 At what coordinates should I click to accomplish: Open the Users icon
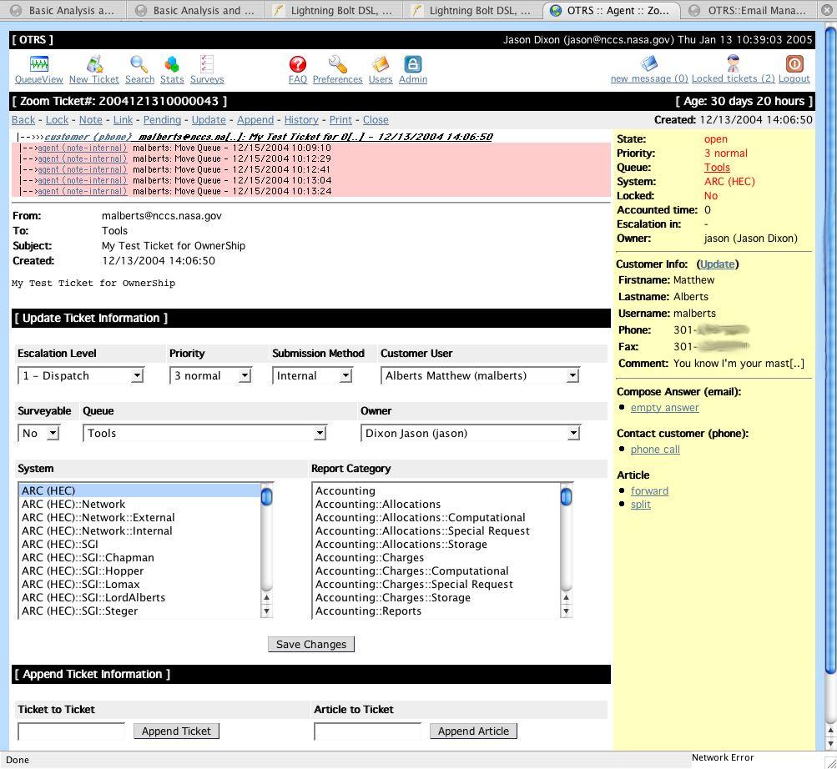click(380, 64)
